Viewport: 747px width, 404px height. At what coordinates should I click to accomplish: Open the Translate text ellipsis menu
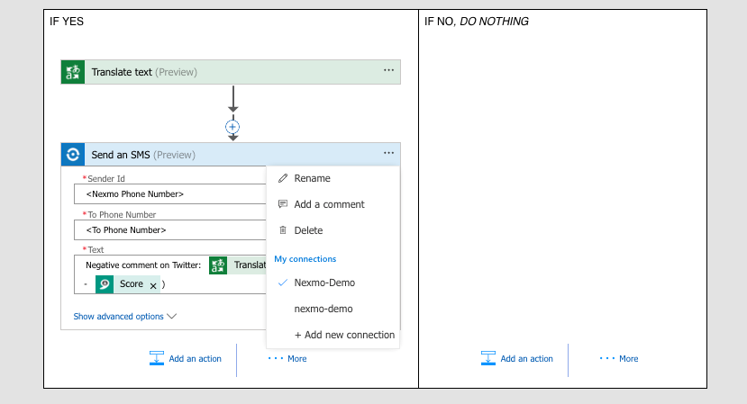[388, 71]
